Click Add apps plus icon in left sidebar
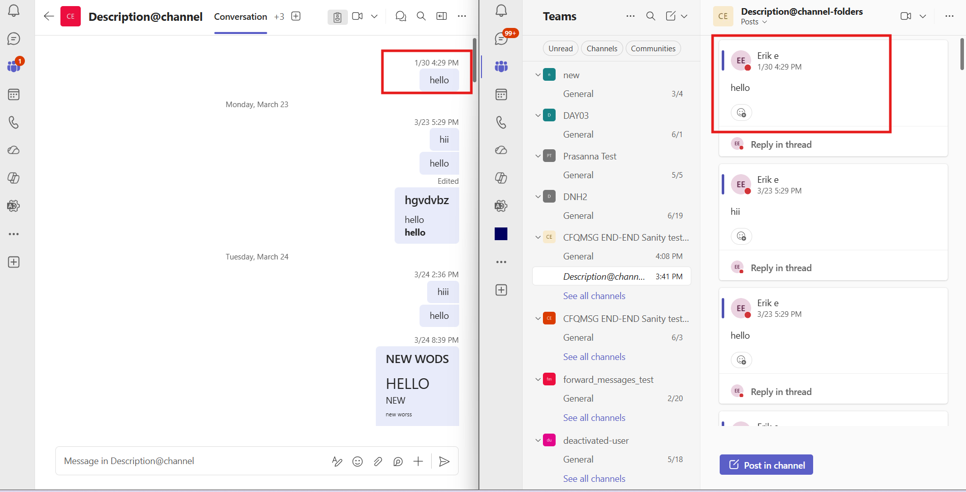Viewport: 966px width, 492px height. pos(14,262)
